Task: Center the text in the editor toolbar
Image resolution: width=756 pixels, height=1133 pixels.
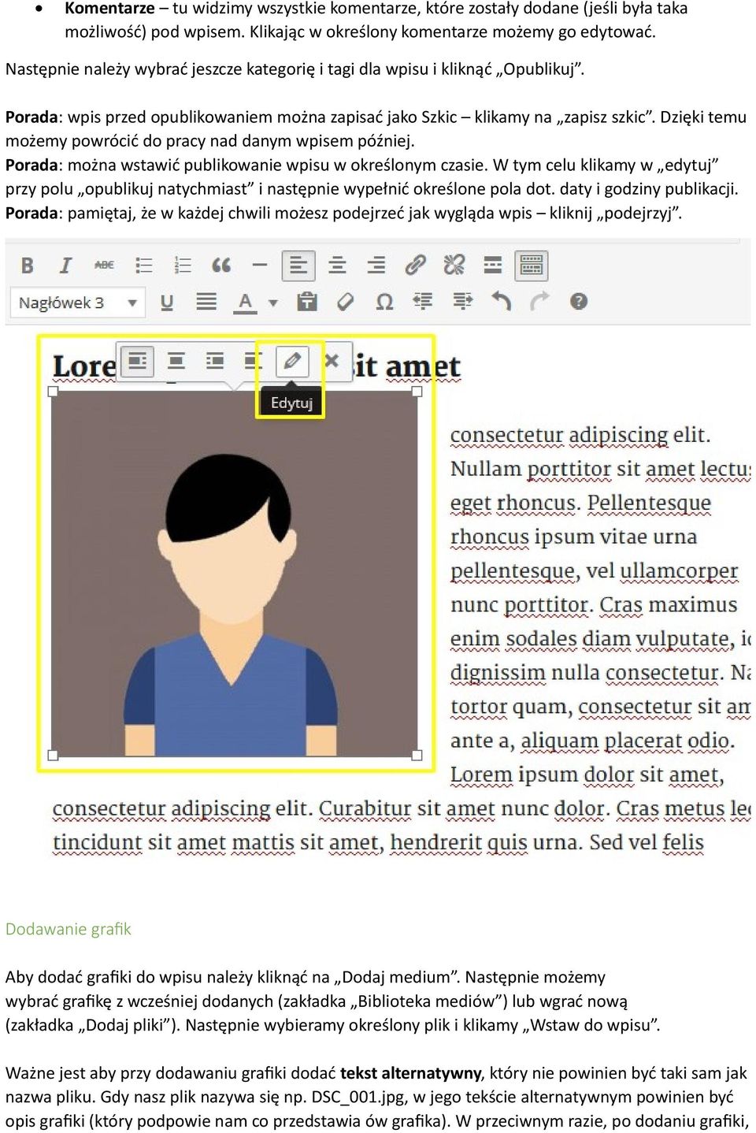Action: click(x=337, y=266)
